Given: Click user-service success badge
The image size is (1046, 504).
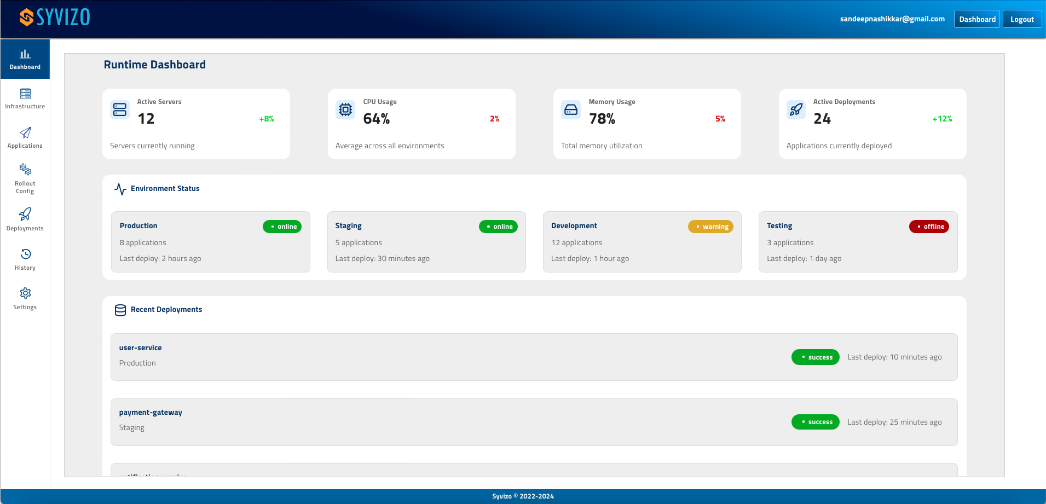Looking at the screenshot, I should (815, 357).
